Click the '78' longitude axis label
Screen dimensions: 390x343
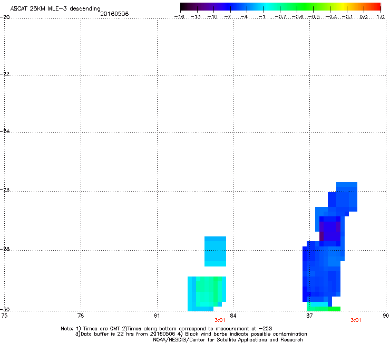pyautogui.click(x=81, y=316)
